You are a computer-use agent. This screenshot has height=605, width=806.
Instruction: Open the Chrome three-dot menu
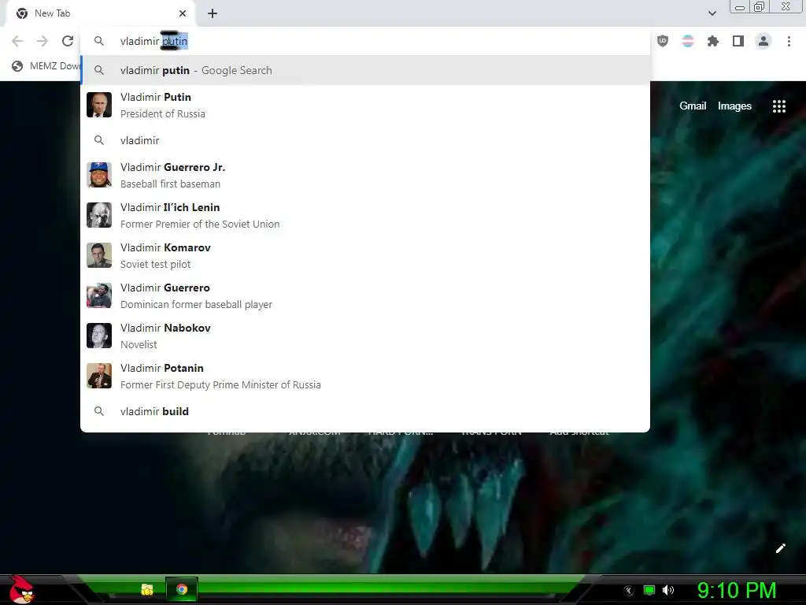coord(789,41)
